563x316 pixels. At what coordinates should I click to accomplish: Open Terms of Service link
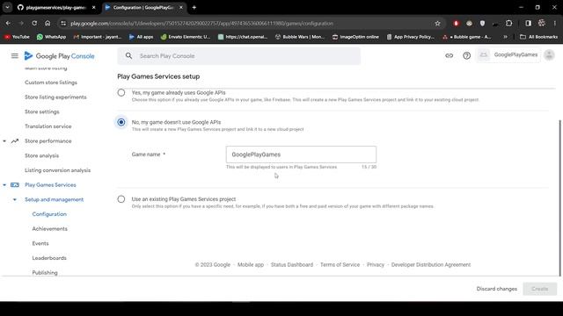pos(340,265)
